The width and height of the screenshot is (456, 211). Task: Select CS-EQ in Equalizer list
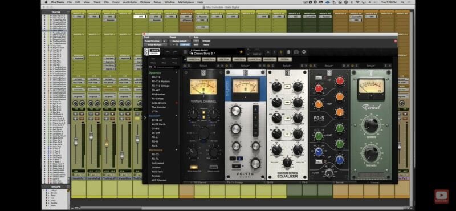(155, 129)
